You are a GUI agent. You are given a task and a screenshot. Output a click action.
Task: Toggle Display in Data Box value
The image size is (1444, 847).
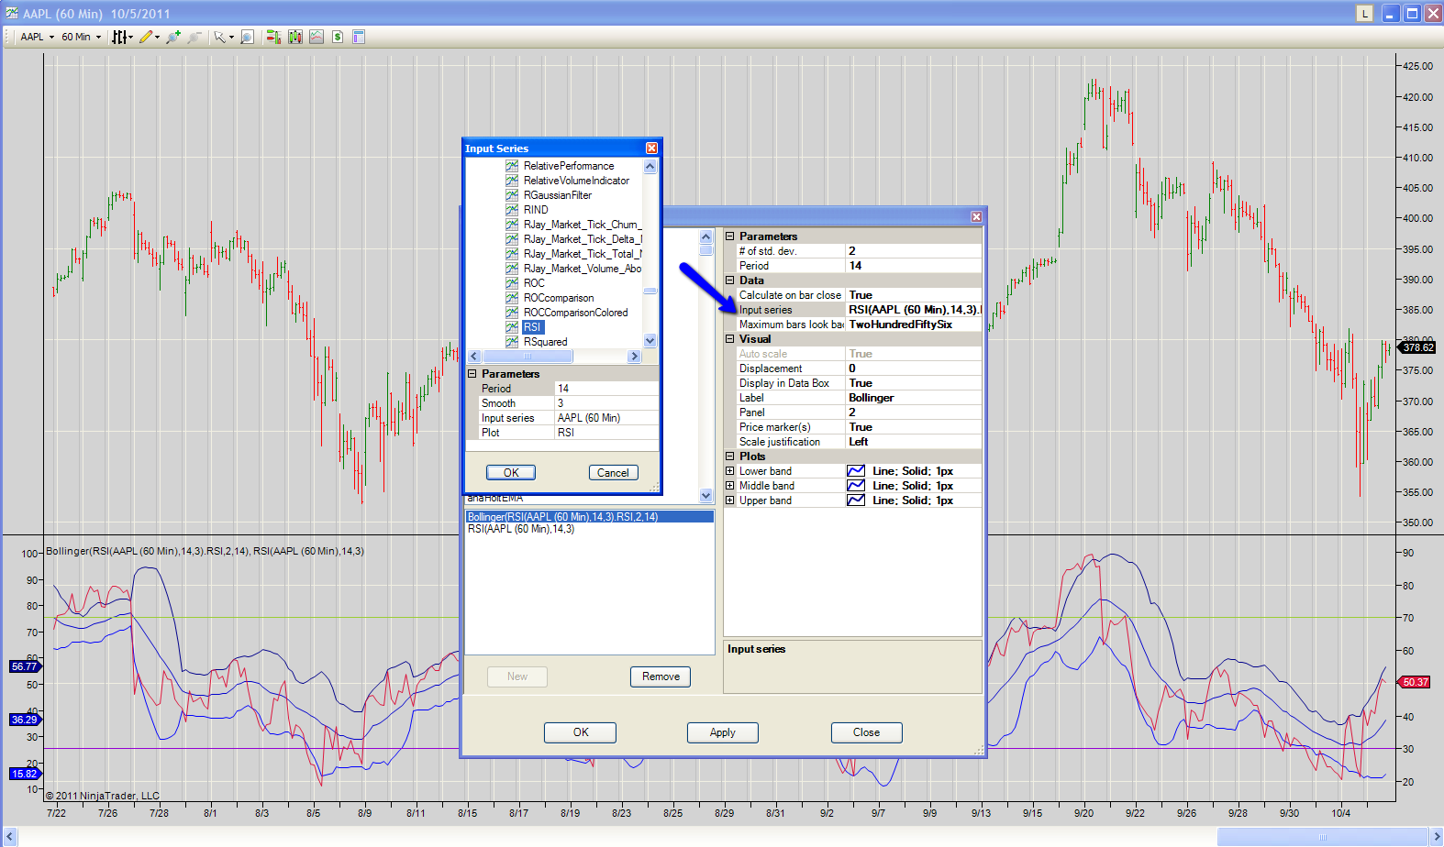[x=913, y=383]
